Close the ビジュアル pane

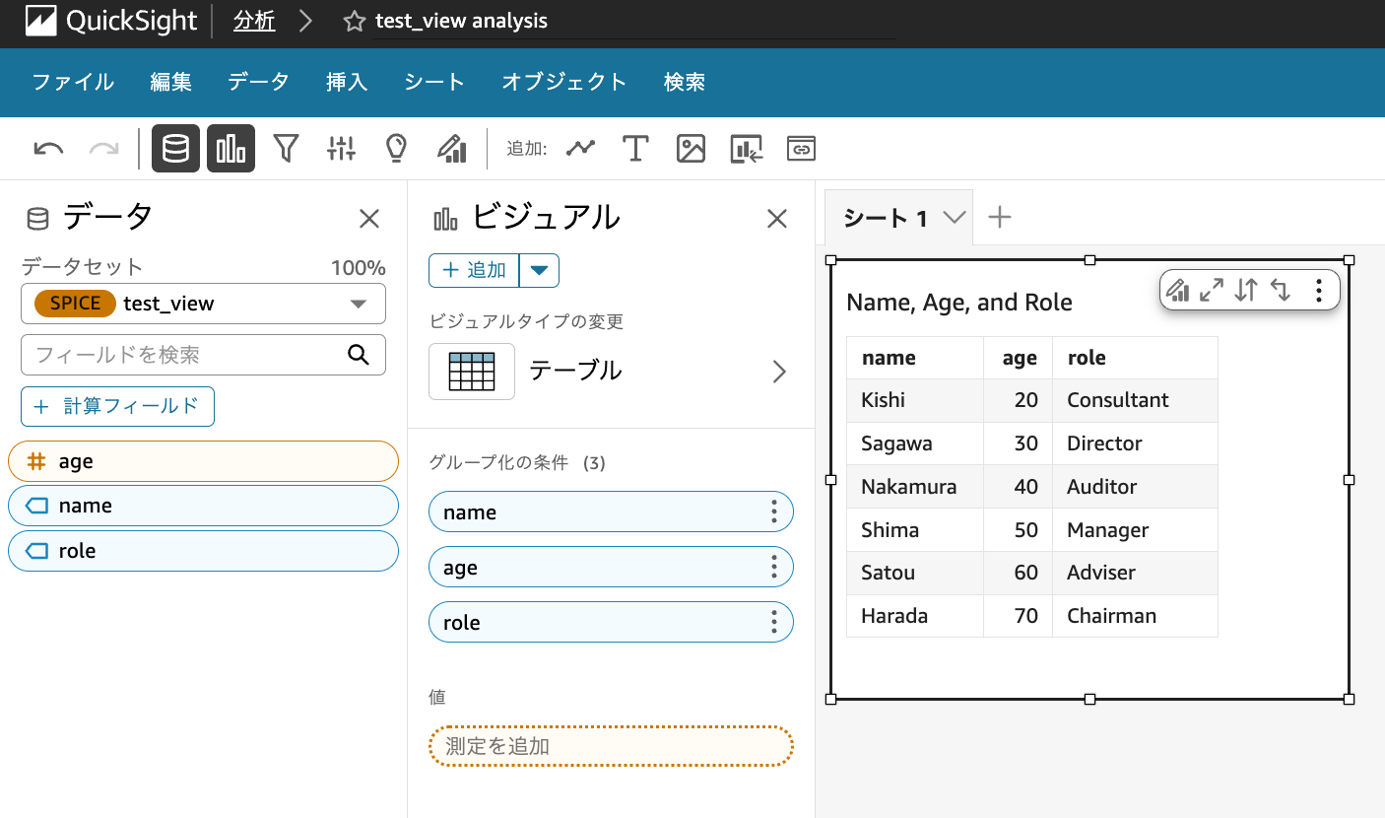coord(777,219)
